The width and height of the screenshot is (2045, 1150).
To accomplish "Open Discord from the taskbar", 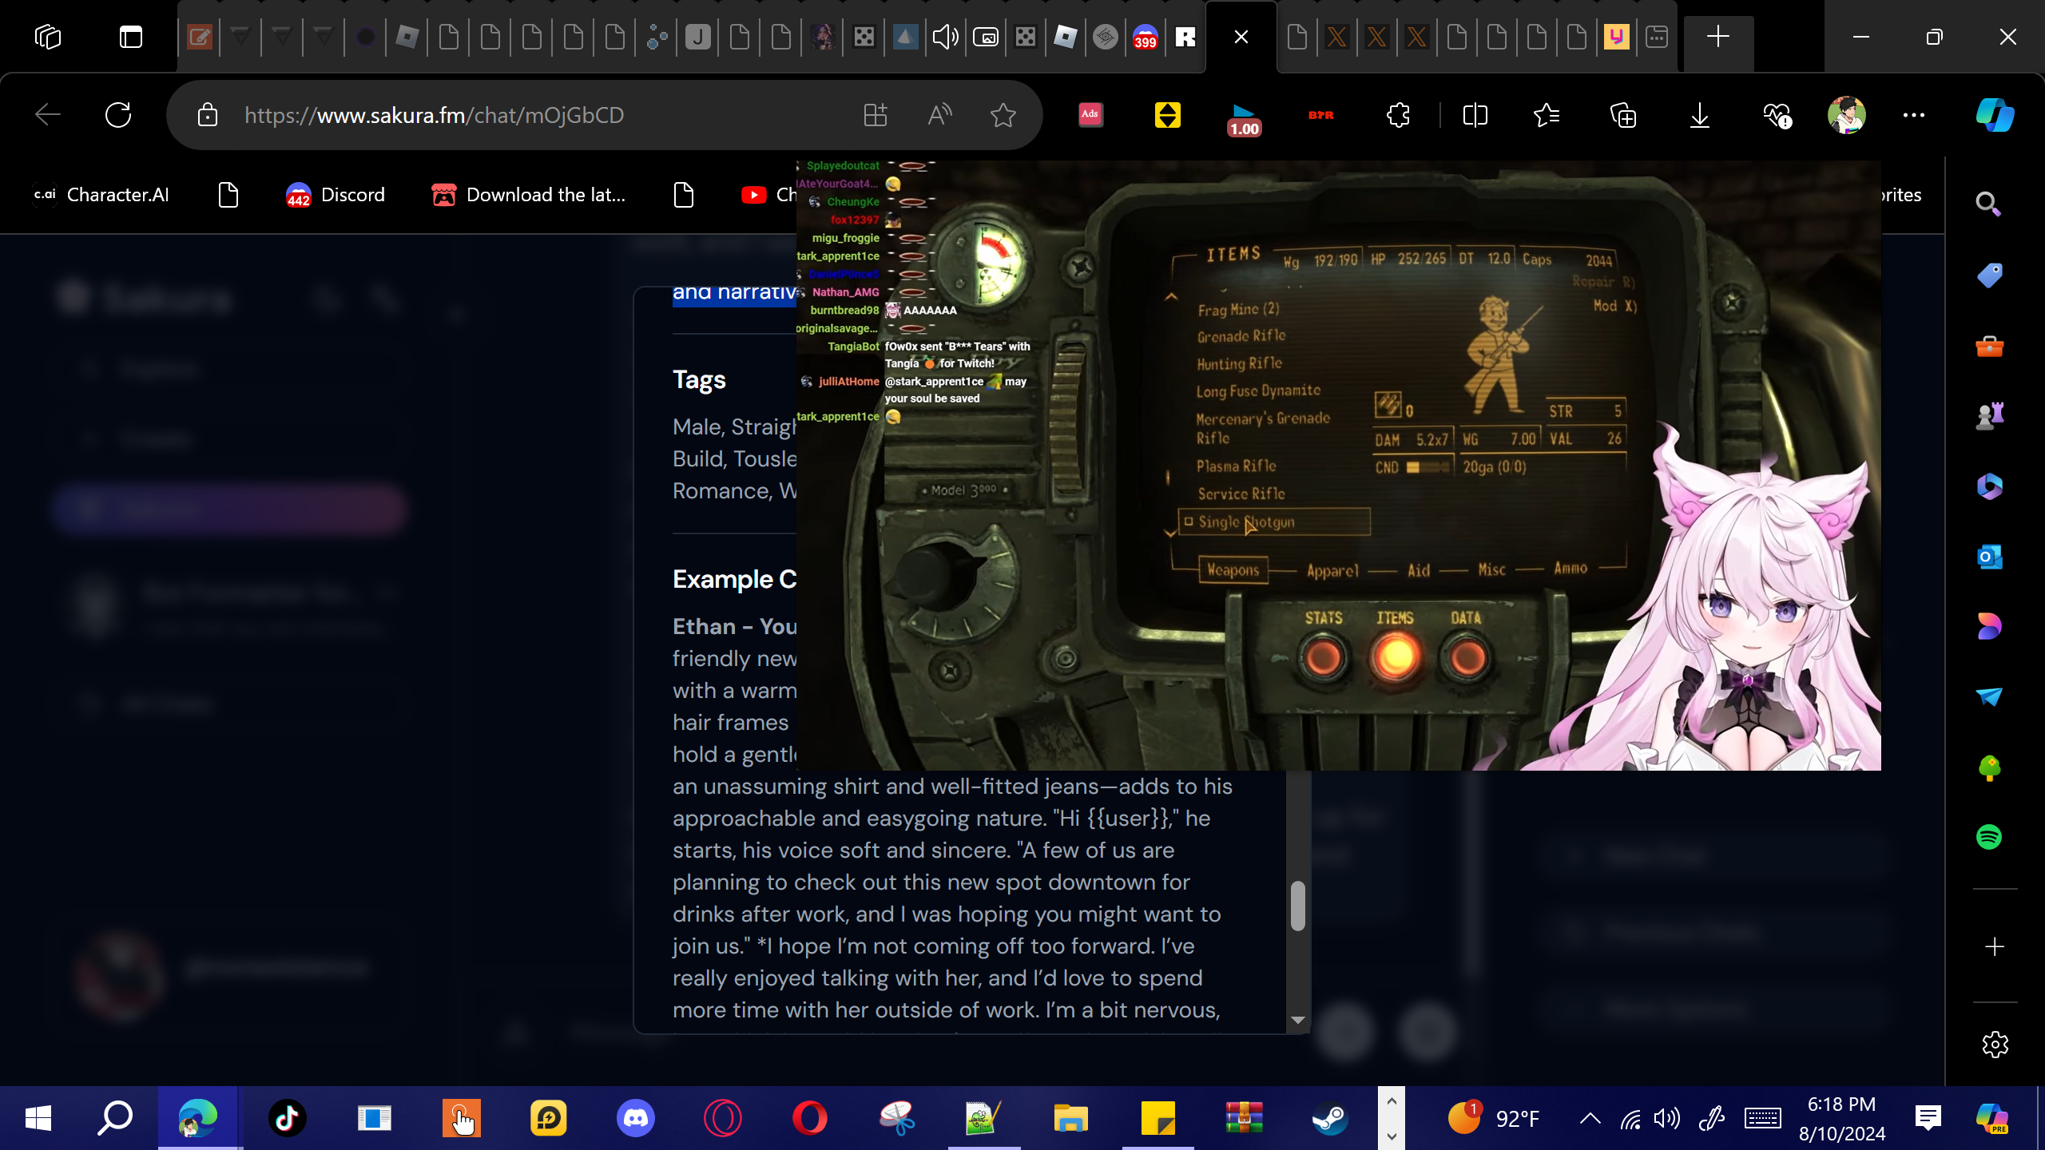I will click(636, 1118).
